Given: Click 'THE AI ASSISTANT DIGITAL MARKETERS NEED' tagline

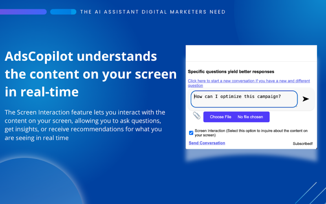Looking at the screenshot, I should (x=153, y=12).
